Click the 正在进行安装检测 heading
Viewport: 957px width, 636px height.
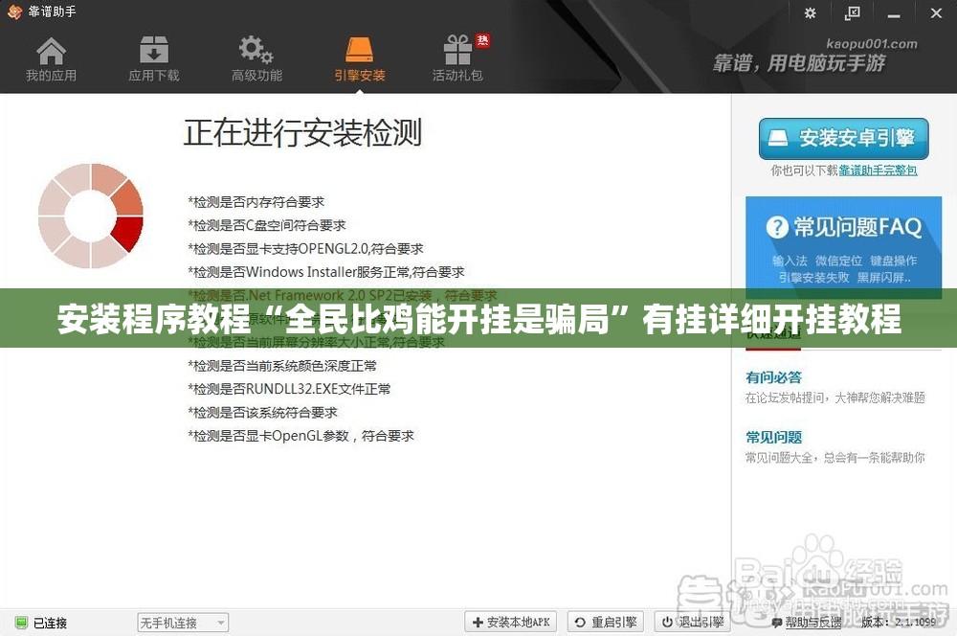click(302, 132)
